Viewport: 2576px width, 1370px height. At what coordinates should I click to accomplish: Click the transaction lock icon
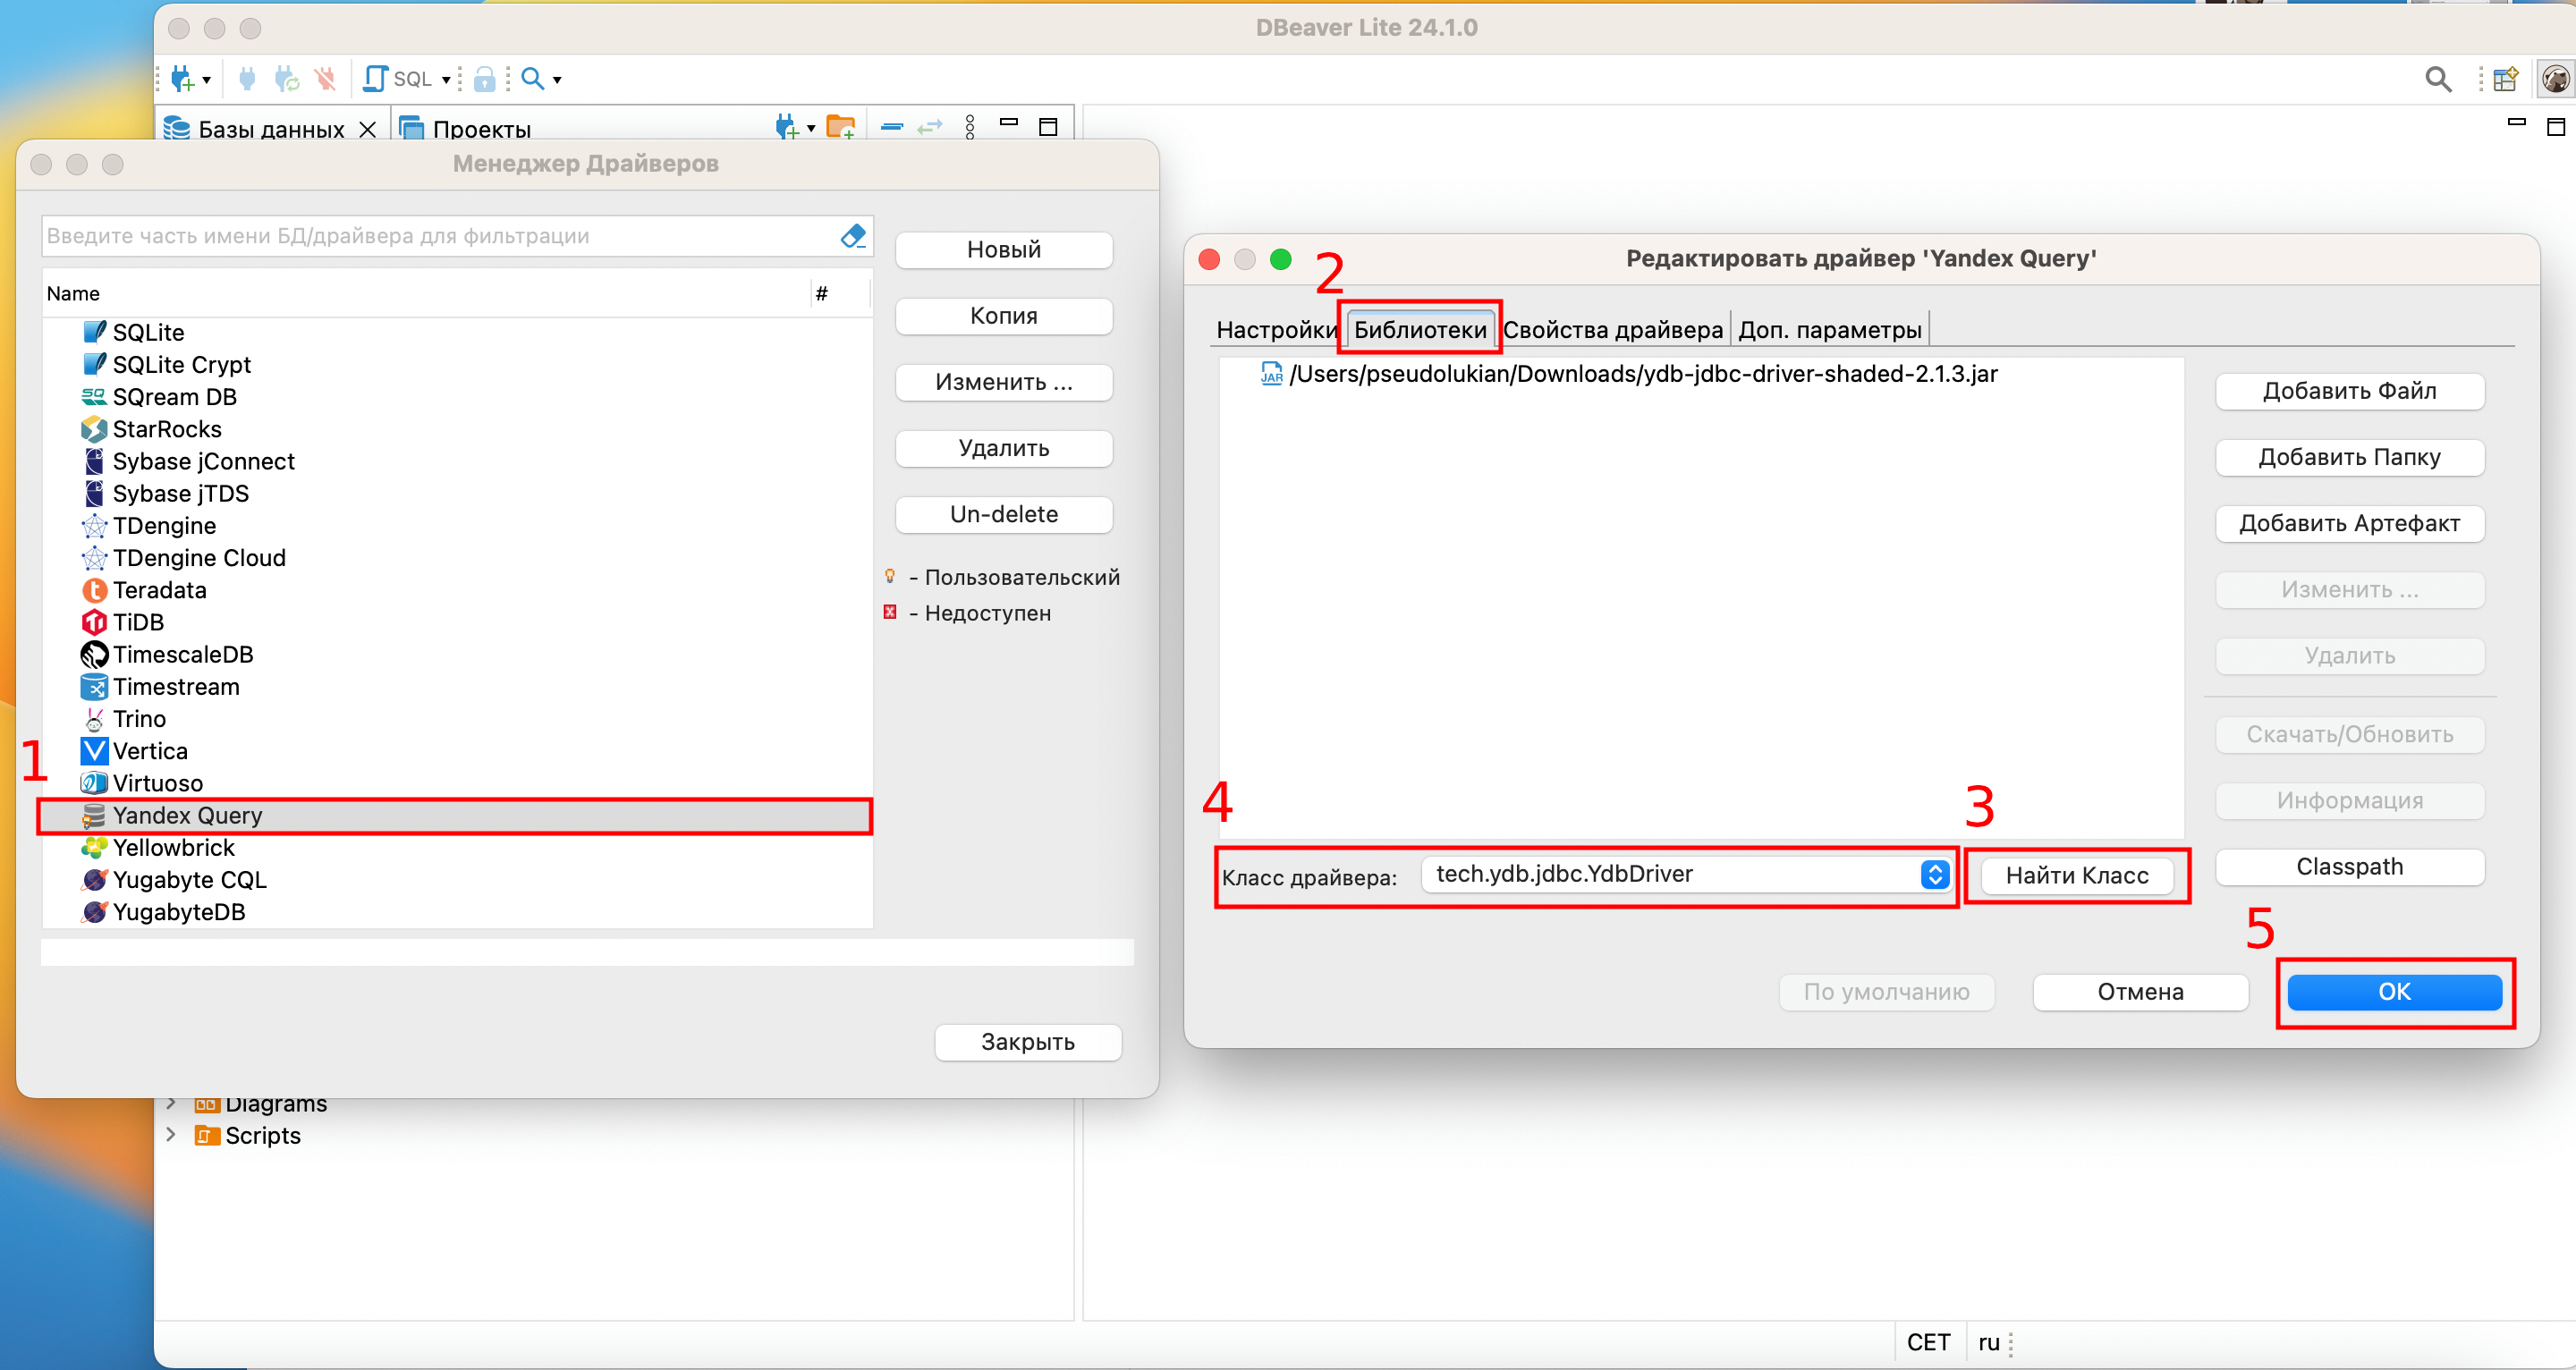coord(484,78)
